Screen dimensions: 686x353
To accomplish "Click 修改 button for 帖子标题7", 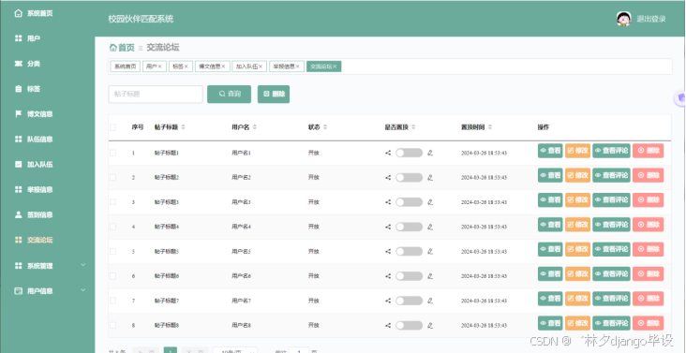I will tap(577, 299).
